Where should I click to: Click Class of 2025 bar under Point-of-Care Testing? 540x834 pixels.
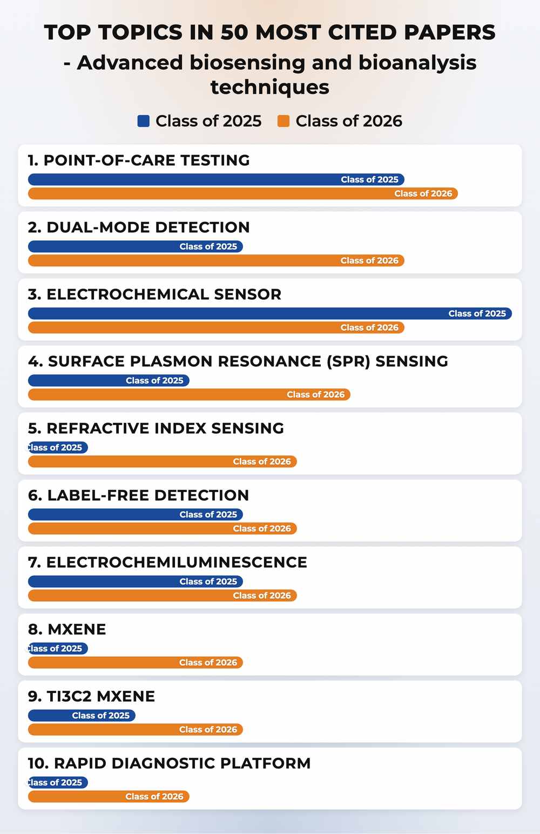216,179
